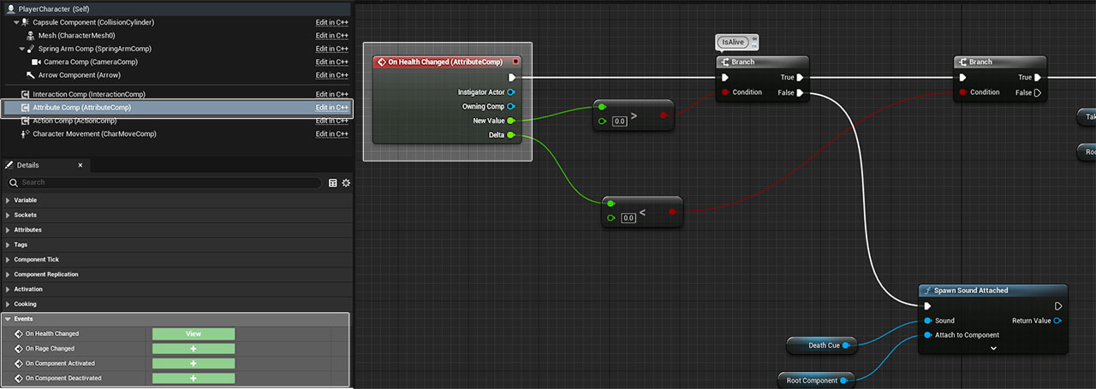The width and height of the screenshot is (1096, 389).
Task: Click the Death Cue variable output pin
Action: pyautogui.click(x=845, y=345)
